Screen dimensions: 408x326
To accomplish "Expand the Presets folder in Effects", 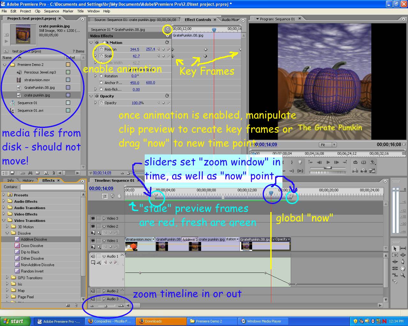I will click(4, 195).
